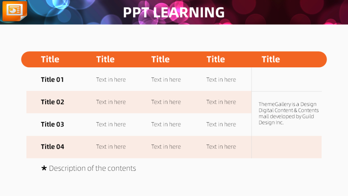Click the rightmost Title column header

(271, 59)
